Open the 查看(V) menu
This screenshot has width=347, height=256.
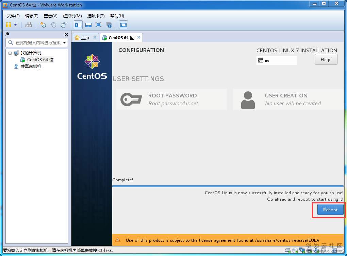[50, 16]
